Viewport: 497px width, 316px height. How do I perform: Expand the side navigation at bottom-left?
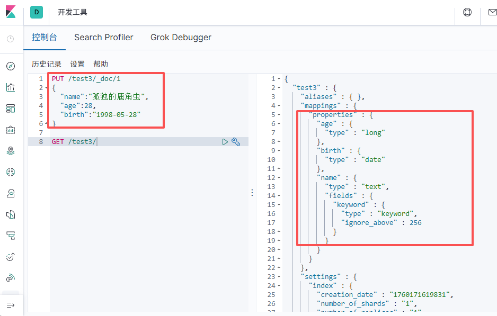pos(11,305)
